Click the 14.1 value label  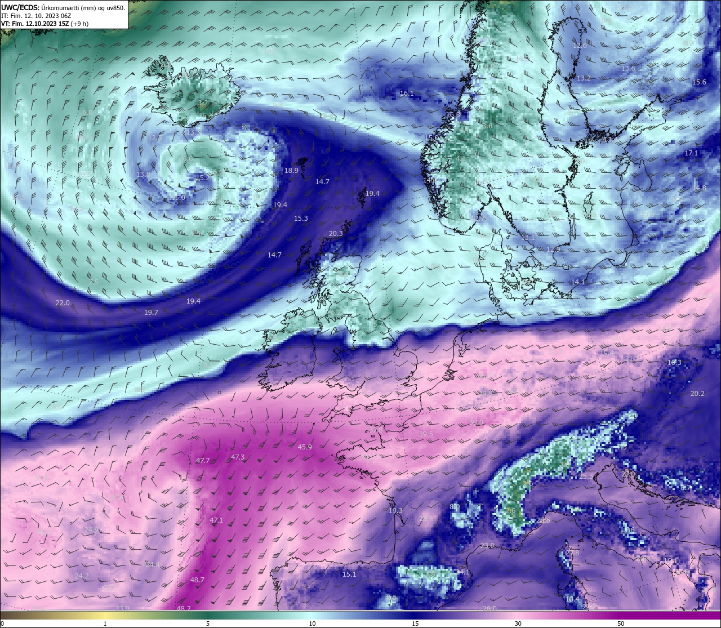pos(578,282)
